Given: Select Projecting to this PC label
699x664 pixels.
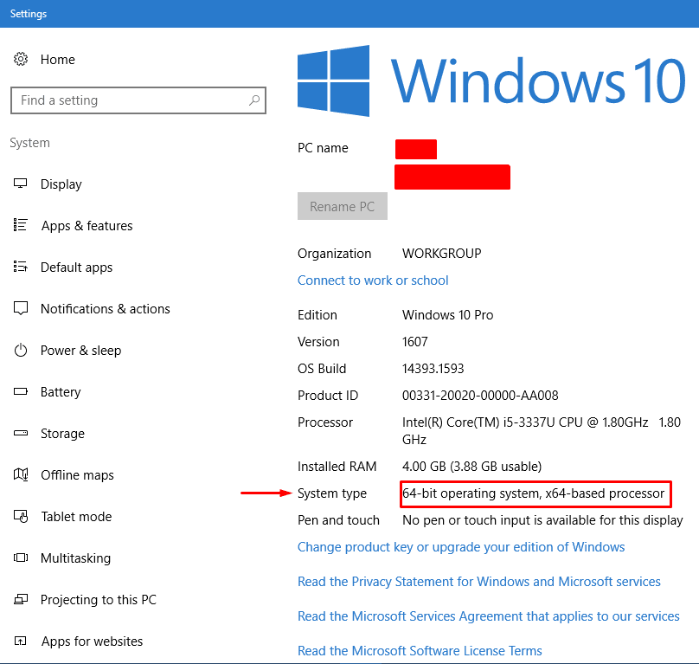Looking at the screenshot, I should [99, 600].
